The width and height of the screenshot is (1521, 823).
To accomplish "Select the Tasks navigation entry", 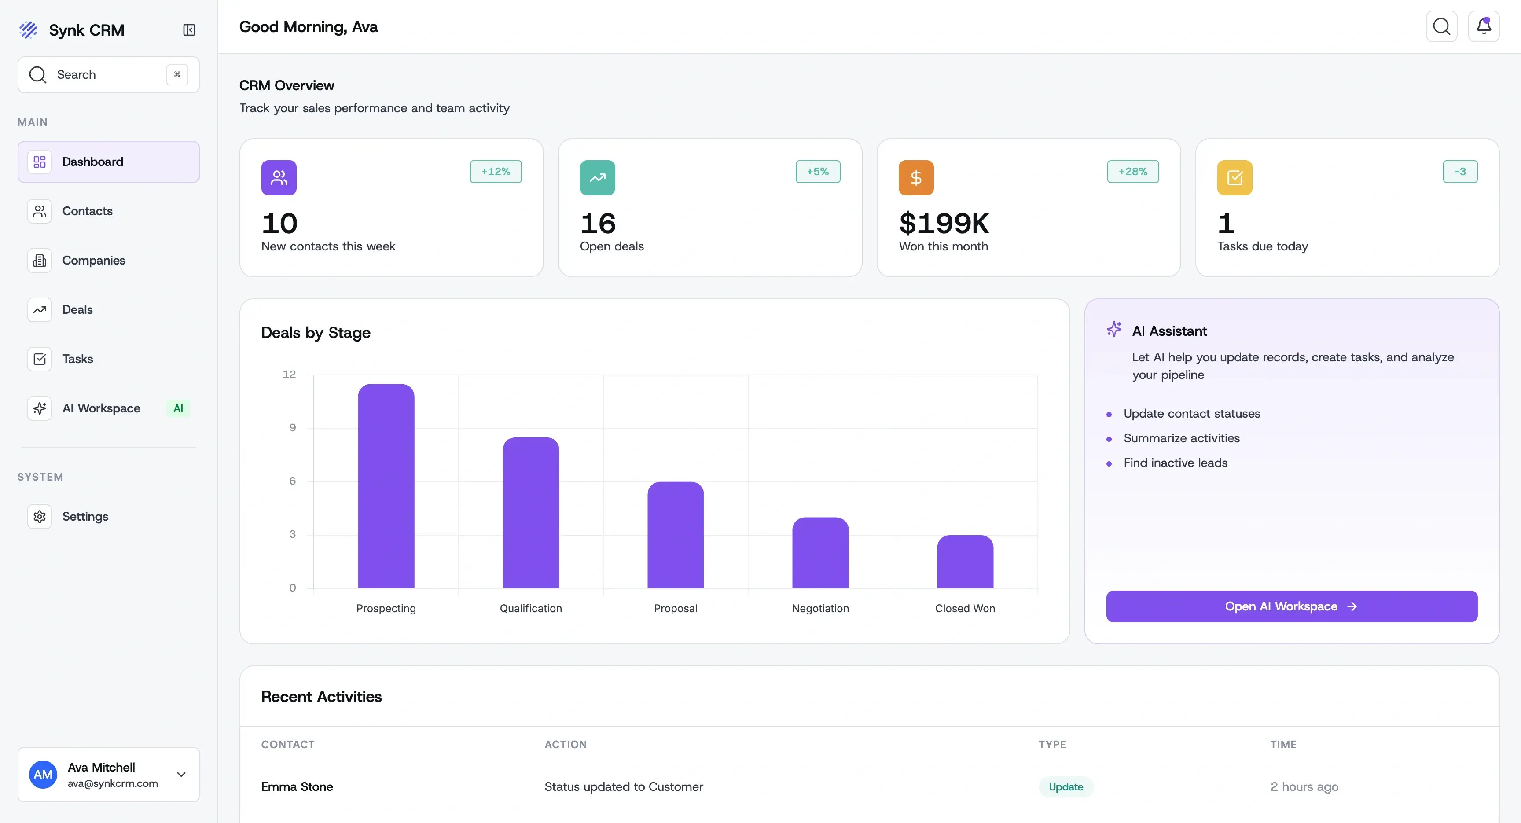I will (x=77, y=358).
